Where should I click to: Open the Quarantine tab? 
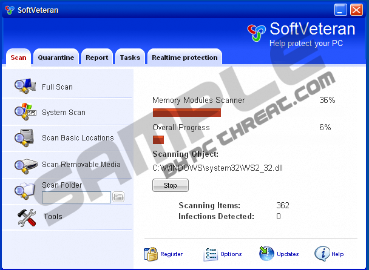(56, 58)
